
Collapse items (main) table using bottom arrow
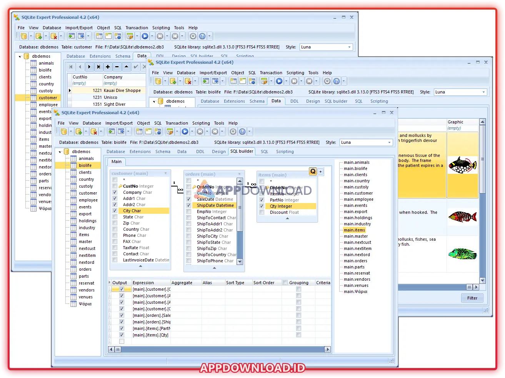click(287, 218)
